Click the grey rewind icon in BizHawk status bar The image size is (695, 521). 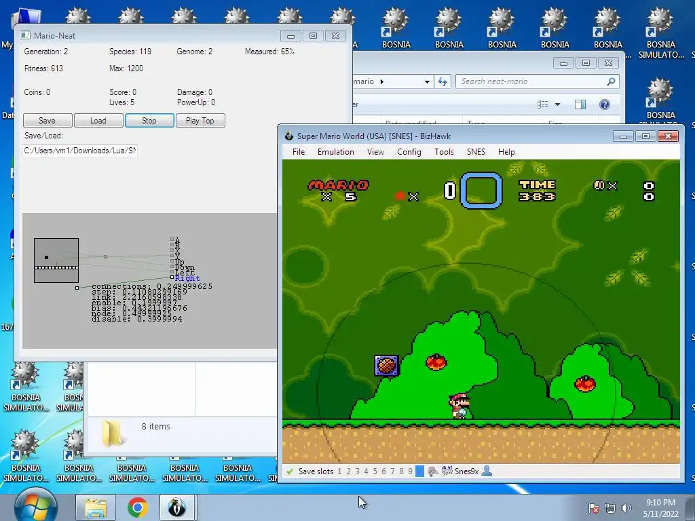point(432,471)
